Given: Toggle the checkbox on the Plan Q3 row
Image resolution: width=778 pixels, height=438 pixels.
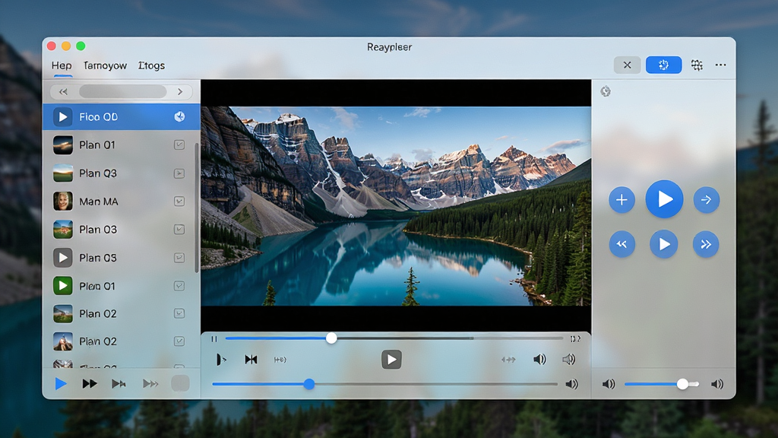Looking at the screenshot, I should [x=179, y=173].
